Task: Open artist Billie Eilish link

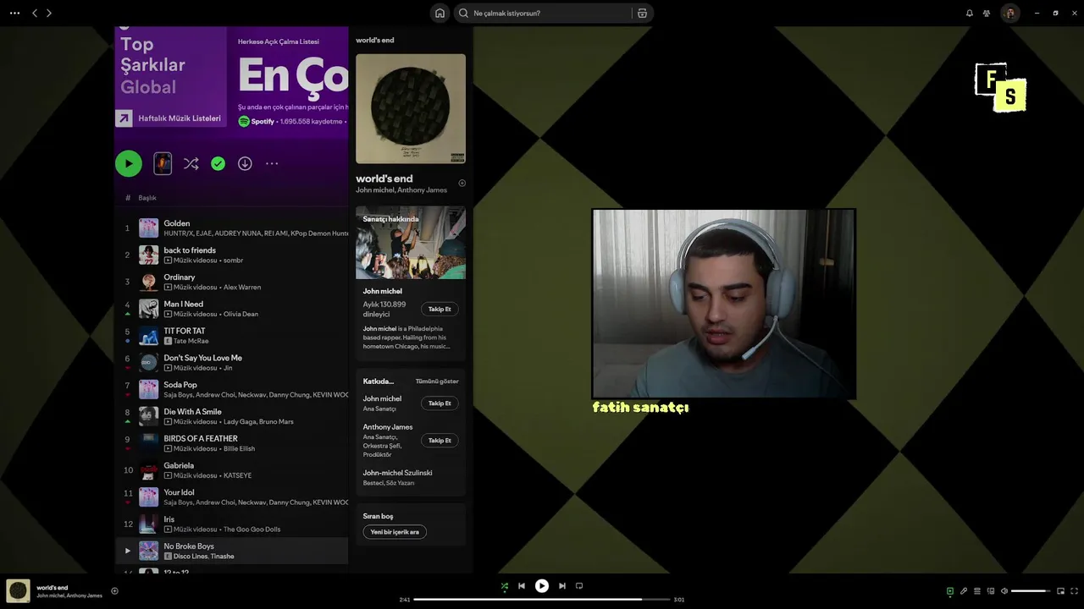Action: [239, 449]
